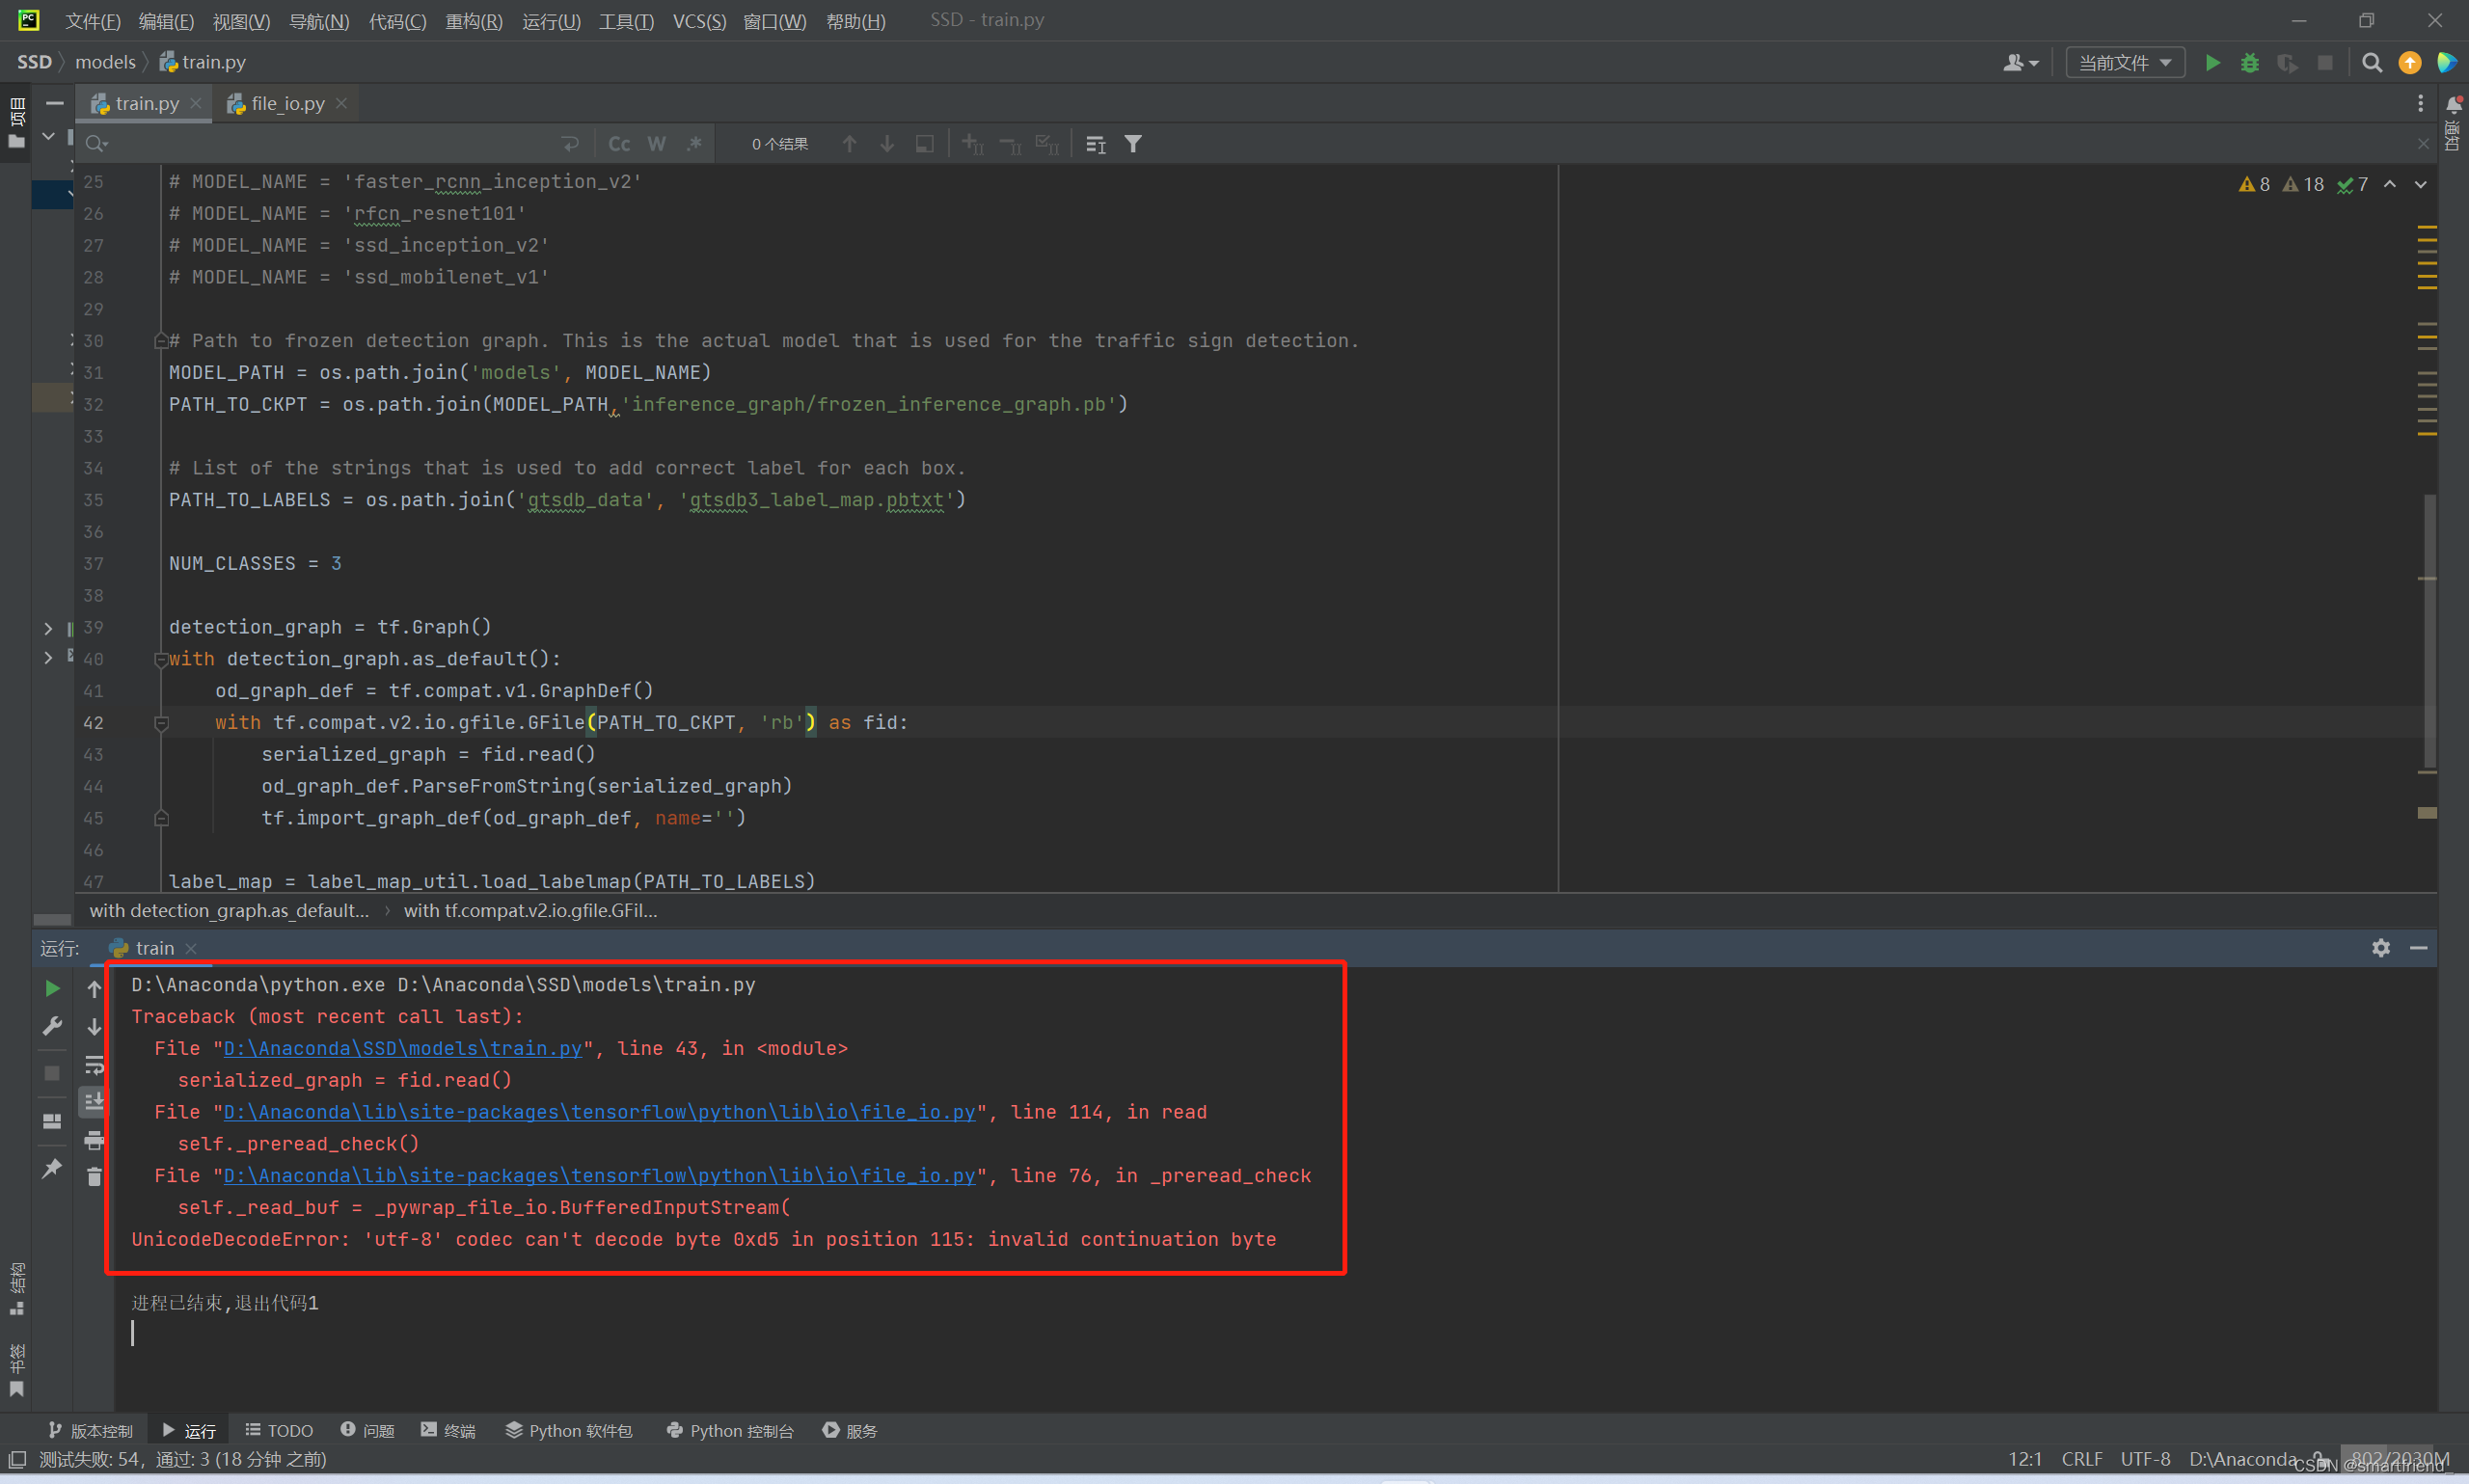The height and width of the screenshot is (1484, 2469).
Task: Pin the Run tab
Action: (x=52, y=1168)
